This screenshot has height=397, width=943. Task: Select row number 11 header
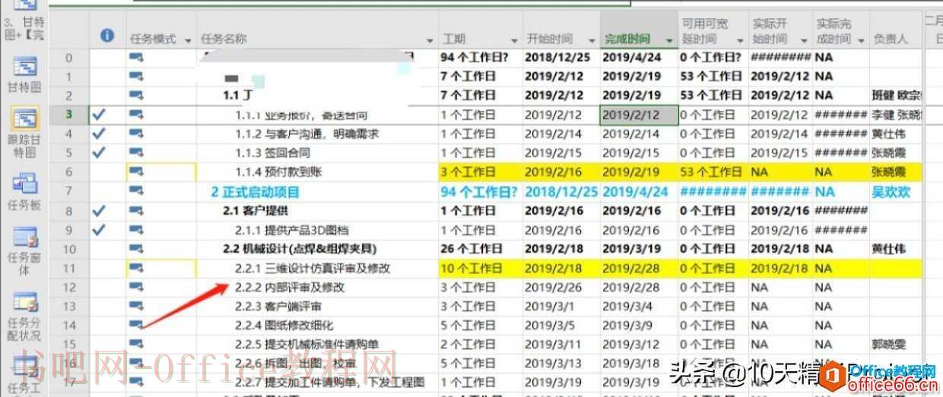(69, 268)
